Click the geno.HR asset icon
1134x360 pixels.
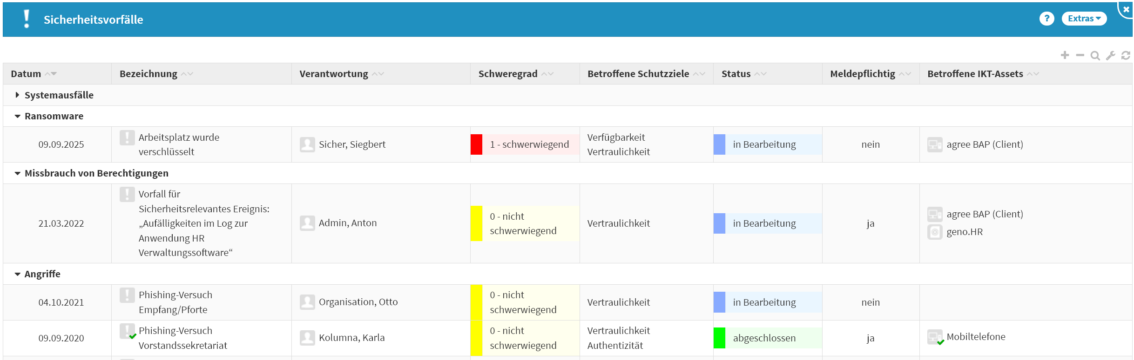coord(935,232)
